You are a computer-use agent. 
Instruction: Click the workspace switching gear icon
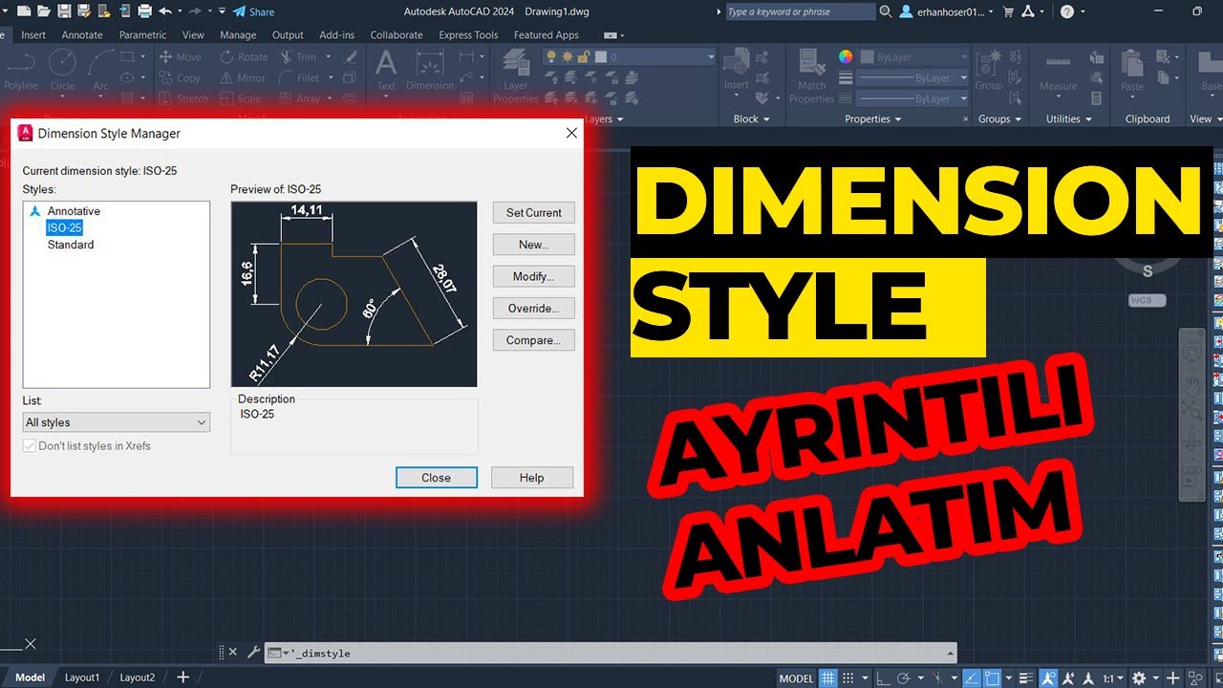click(1138, 678)
